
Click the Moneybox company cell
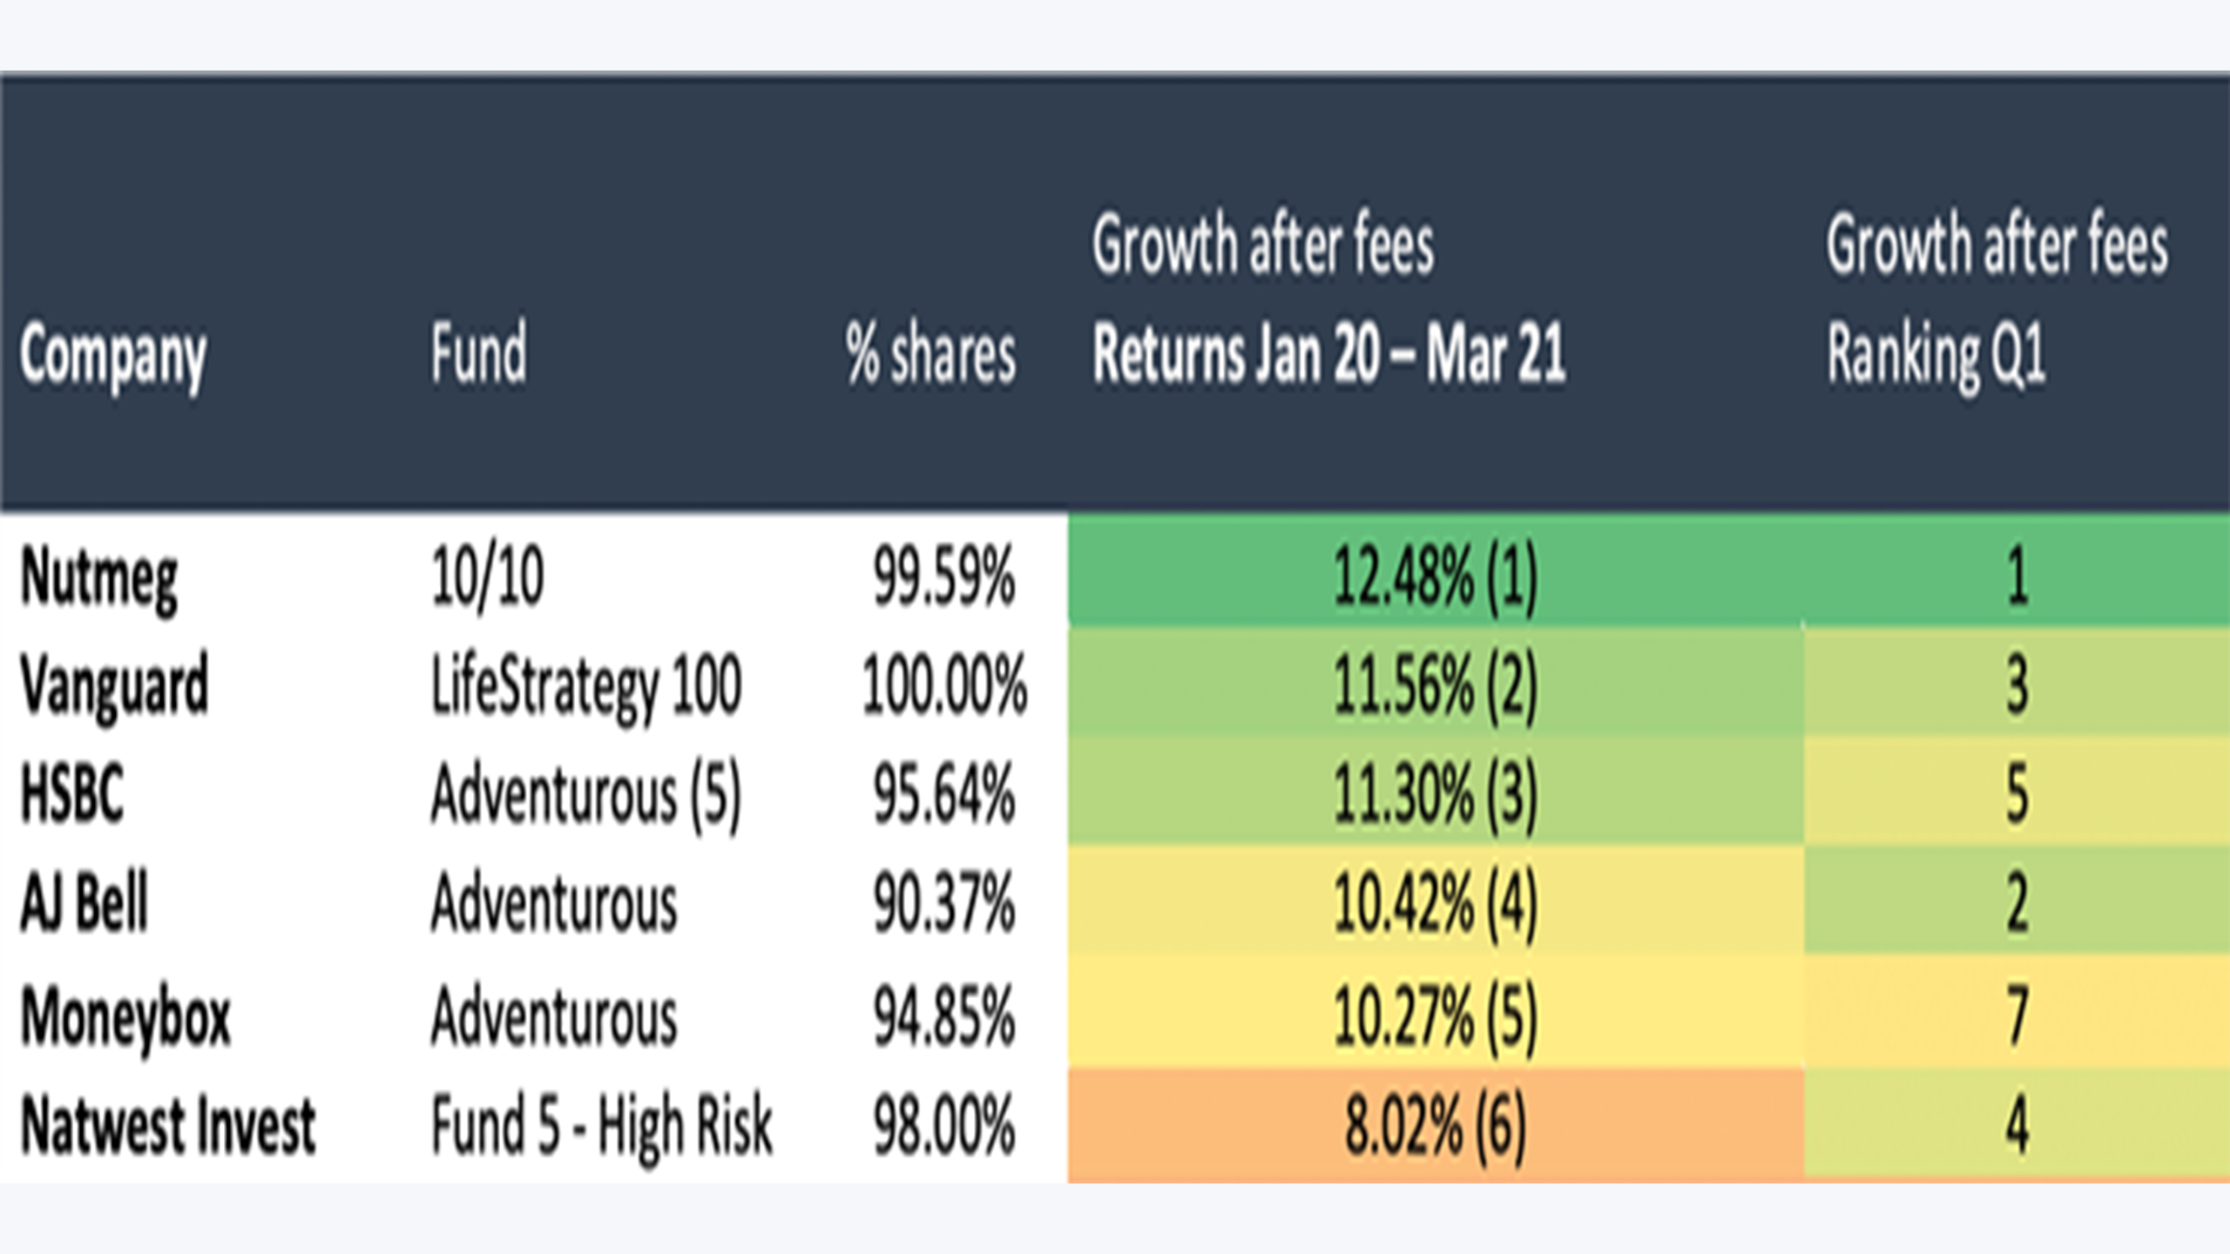point(125,1017)
